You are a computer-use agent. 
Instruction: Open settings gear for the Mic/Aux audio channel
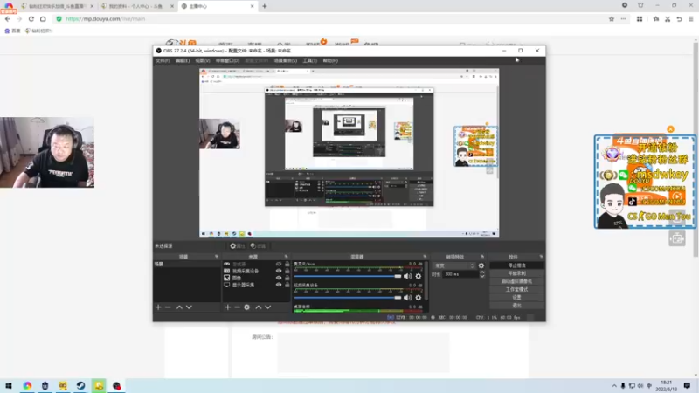tap(419, 276)
